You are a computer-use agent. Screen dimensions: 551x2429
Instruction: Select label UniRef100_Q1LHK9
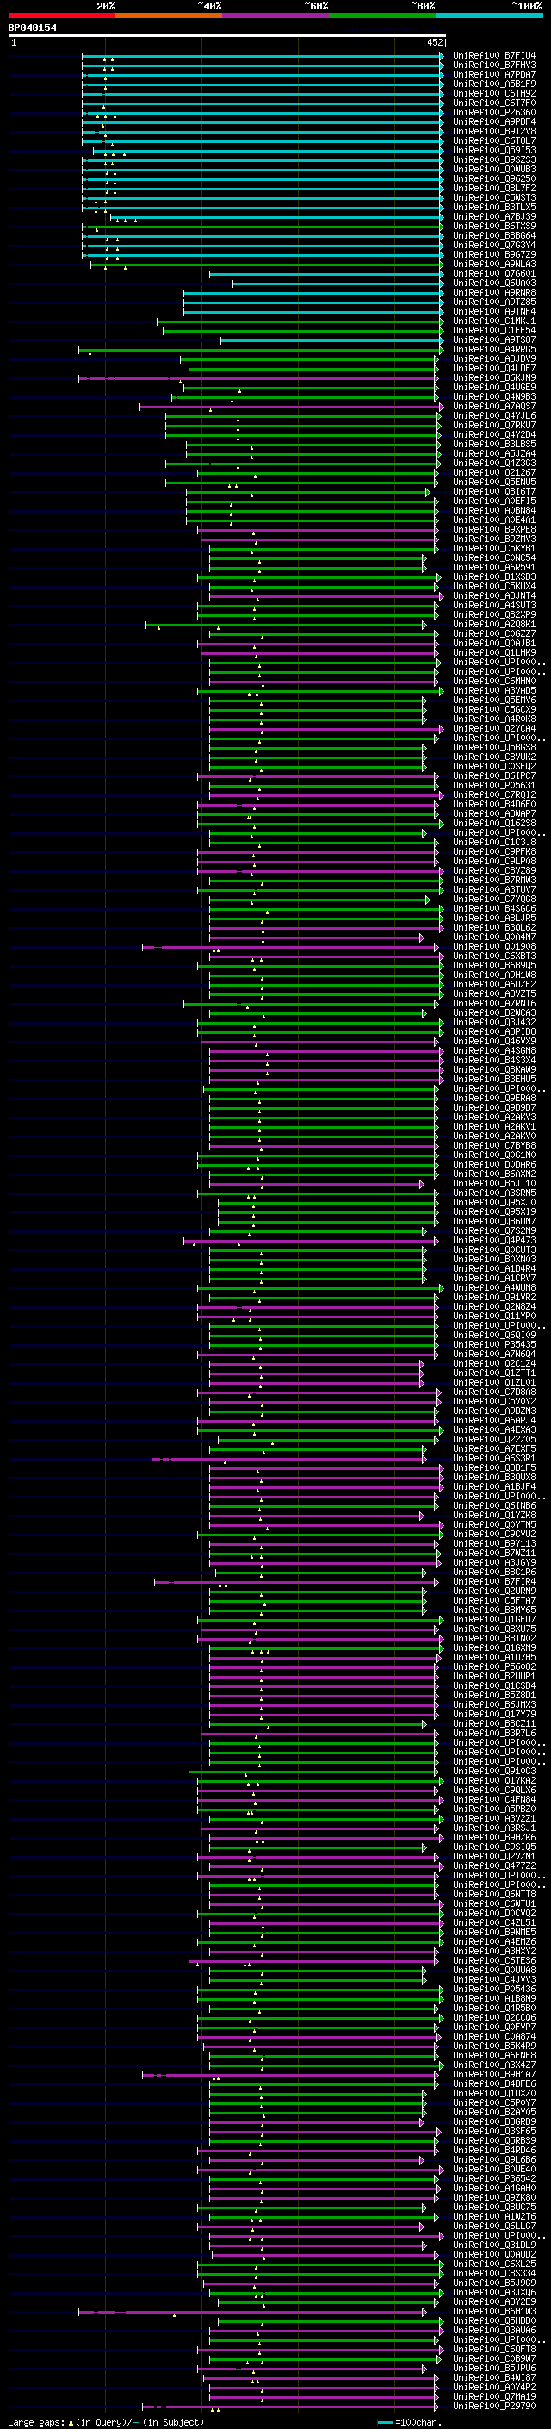[493, 652]
